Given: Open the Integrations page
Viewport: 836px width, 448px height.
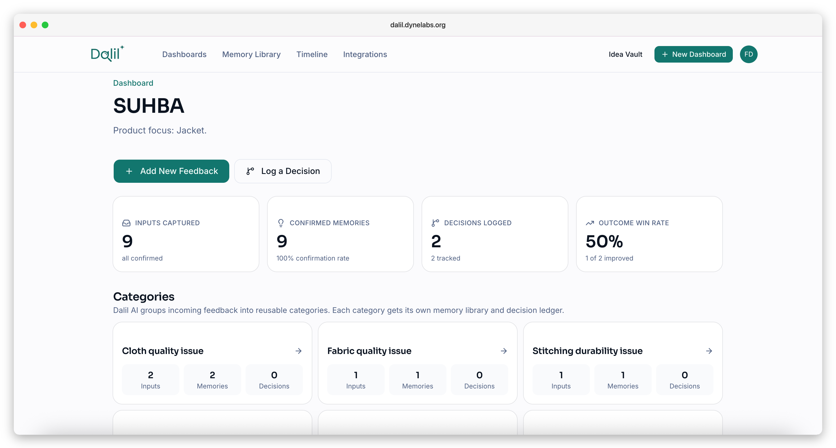Looking at the screenshot, I should pos(365,54).
